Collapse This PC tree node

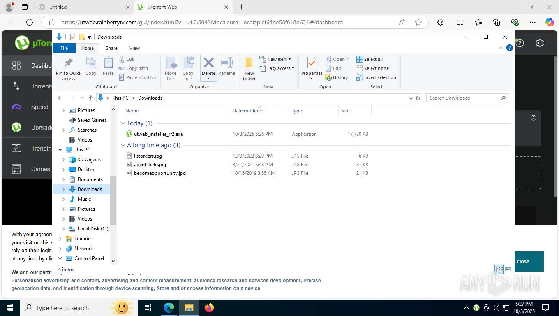pos(60,150)
